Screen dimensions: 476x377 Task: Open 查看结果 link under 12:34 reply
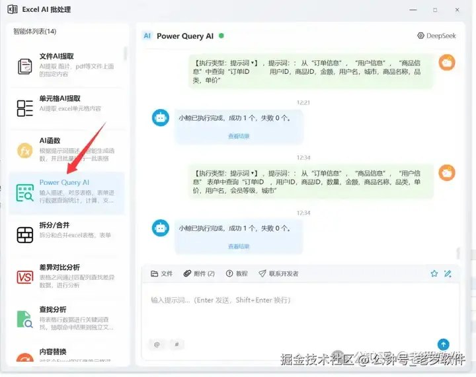pyautogui.click(x=239, y=246)
